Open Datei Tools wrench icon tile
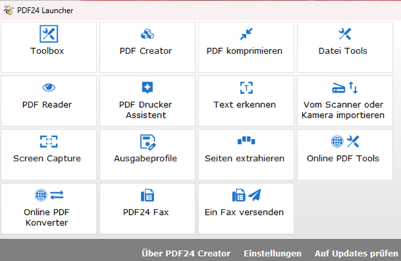 coord(345,47)
